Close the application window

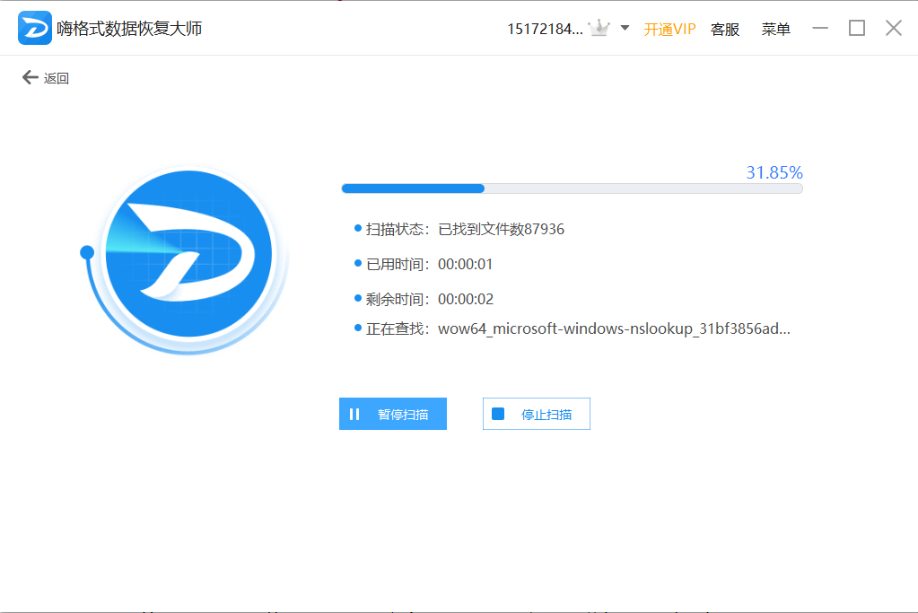pyautogui.click(x=894, y=28)
